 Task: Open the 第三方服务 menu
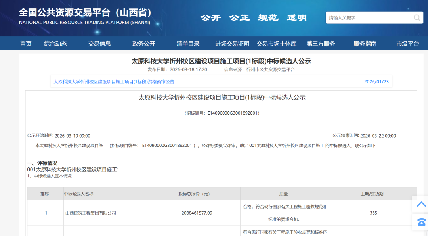[321, 44]
